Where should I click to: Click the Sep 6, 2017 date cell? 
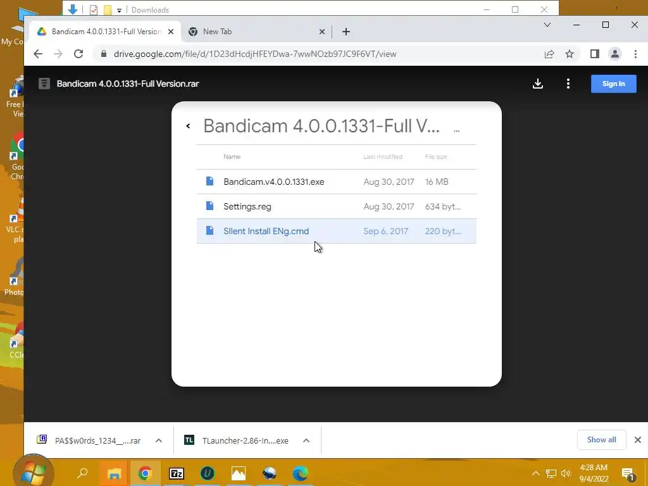tap(385, 231)
